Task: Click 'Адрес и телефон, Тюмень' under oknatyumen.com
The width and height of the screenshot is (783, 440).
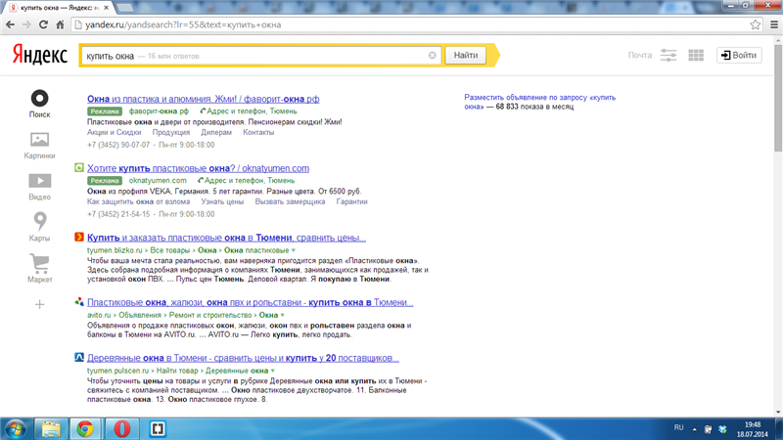Action: click(x=247, y=181)
